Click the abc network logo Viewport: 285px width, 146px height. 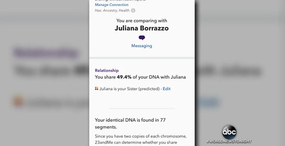click(x=229, y=132)
